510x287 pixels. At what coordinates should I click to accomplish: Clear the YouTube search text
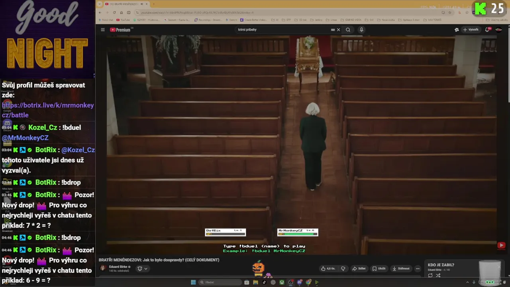[x=338, y=29]
